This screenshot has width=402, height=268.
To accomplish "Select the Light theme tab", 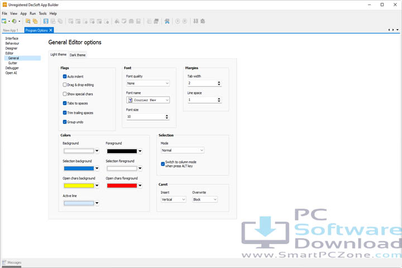I will [59, 54].
